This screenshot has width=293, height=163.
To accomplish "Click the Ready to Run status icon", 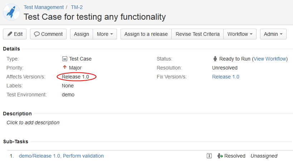I will 215,59.
